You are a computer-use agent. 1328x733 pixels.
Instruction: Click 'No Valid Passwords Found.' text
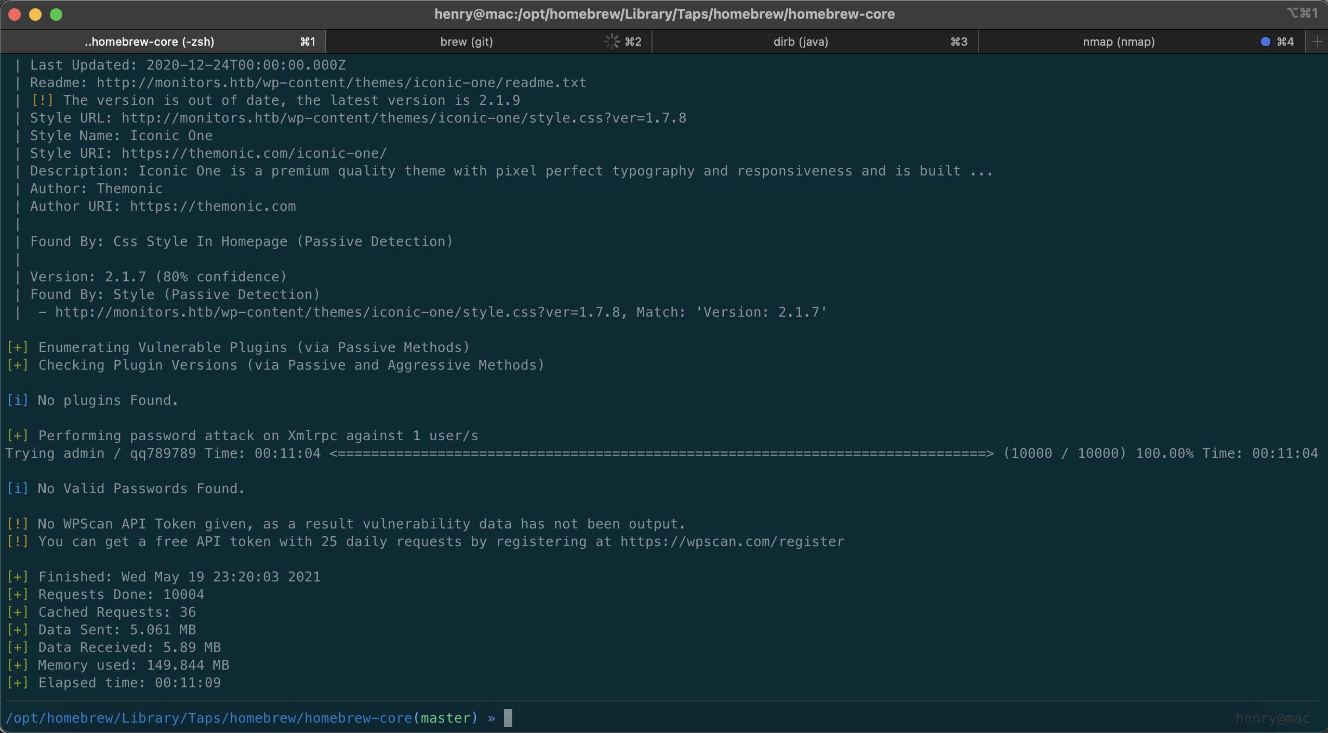click(141, 488)
